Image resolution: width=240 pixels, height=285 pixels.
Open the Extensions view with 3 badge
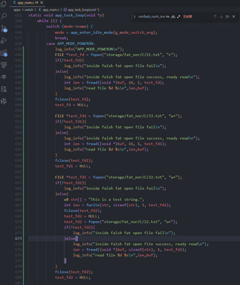[4, 53]
